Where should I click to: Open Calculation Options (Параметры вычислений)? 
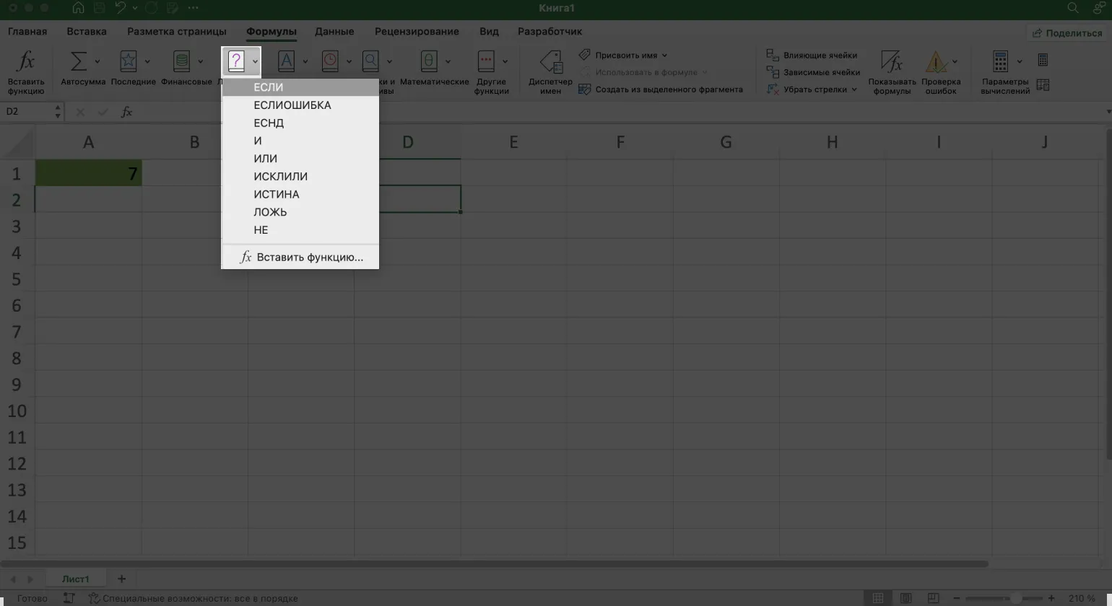click(x=1001, y=62)
